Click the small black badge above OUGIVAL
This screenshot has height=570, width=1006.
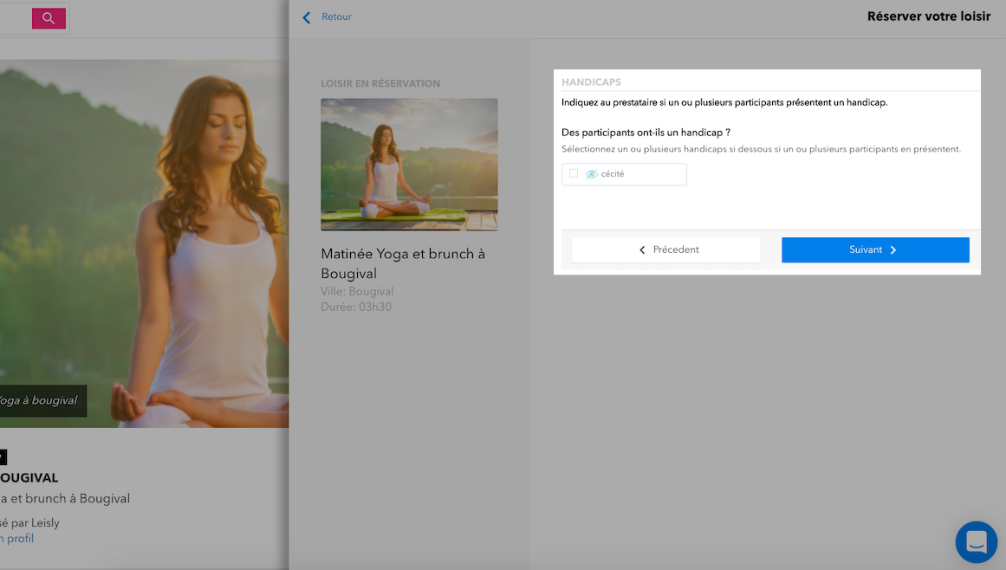coord(3,457)
